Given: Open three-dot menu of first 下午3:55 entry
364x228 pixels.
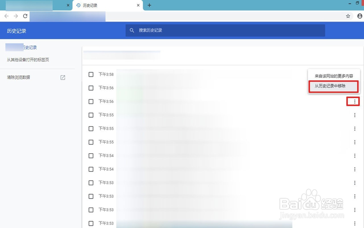Looking at the screenshot, I should (x=355, y=115).
